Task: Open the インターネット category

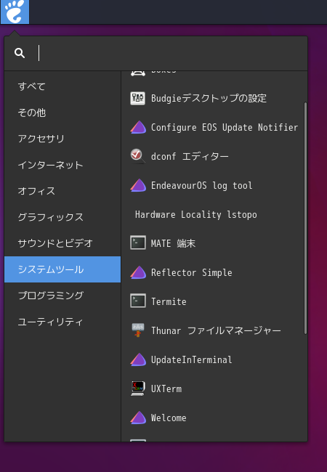Action: point(62,165)
